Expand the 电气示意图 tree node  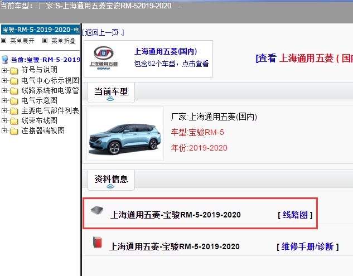click(4, 100)
